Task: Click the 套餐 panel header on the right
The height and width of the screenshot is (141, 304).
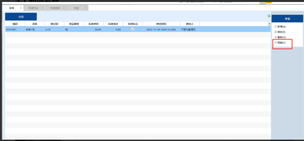Action: click(287, 19)
